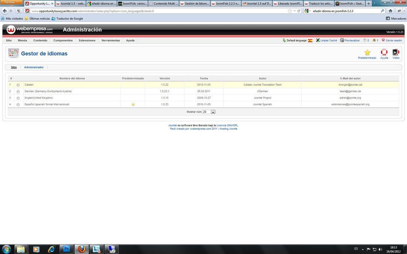Viewport: 407px width, 254px height.
Task: Show hidden tray icons arrow
Action: pyautogui.click(x=363, y=249)
